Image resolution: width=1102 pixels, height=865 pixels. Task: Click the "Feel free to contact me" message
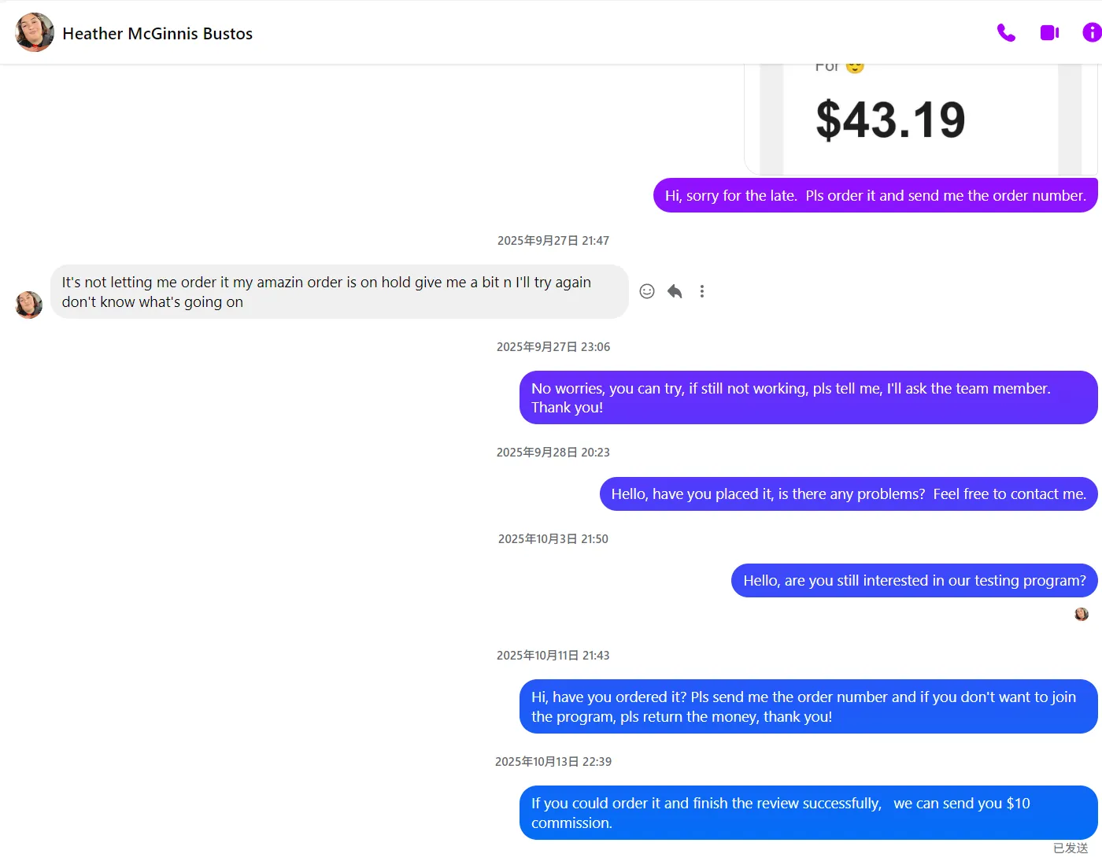pos(848,494)
